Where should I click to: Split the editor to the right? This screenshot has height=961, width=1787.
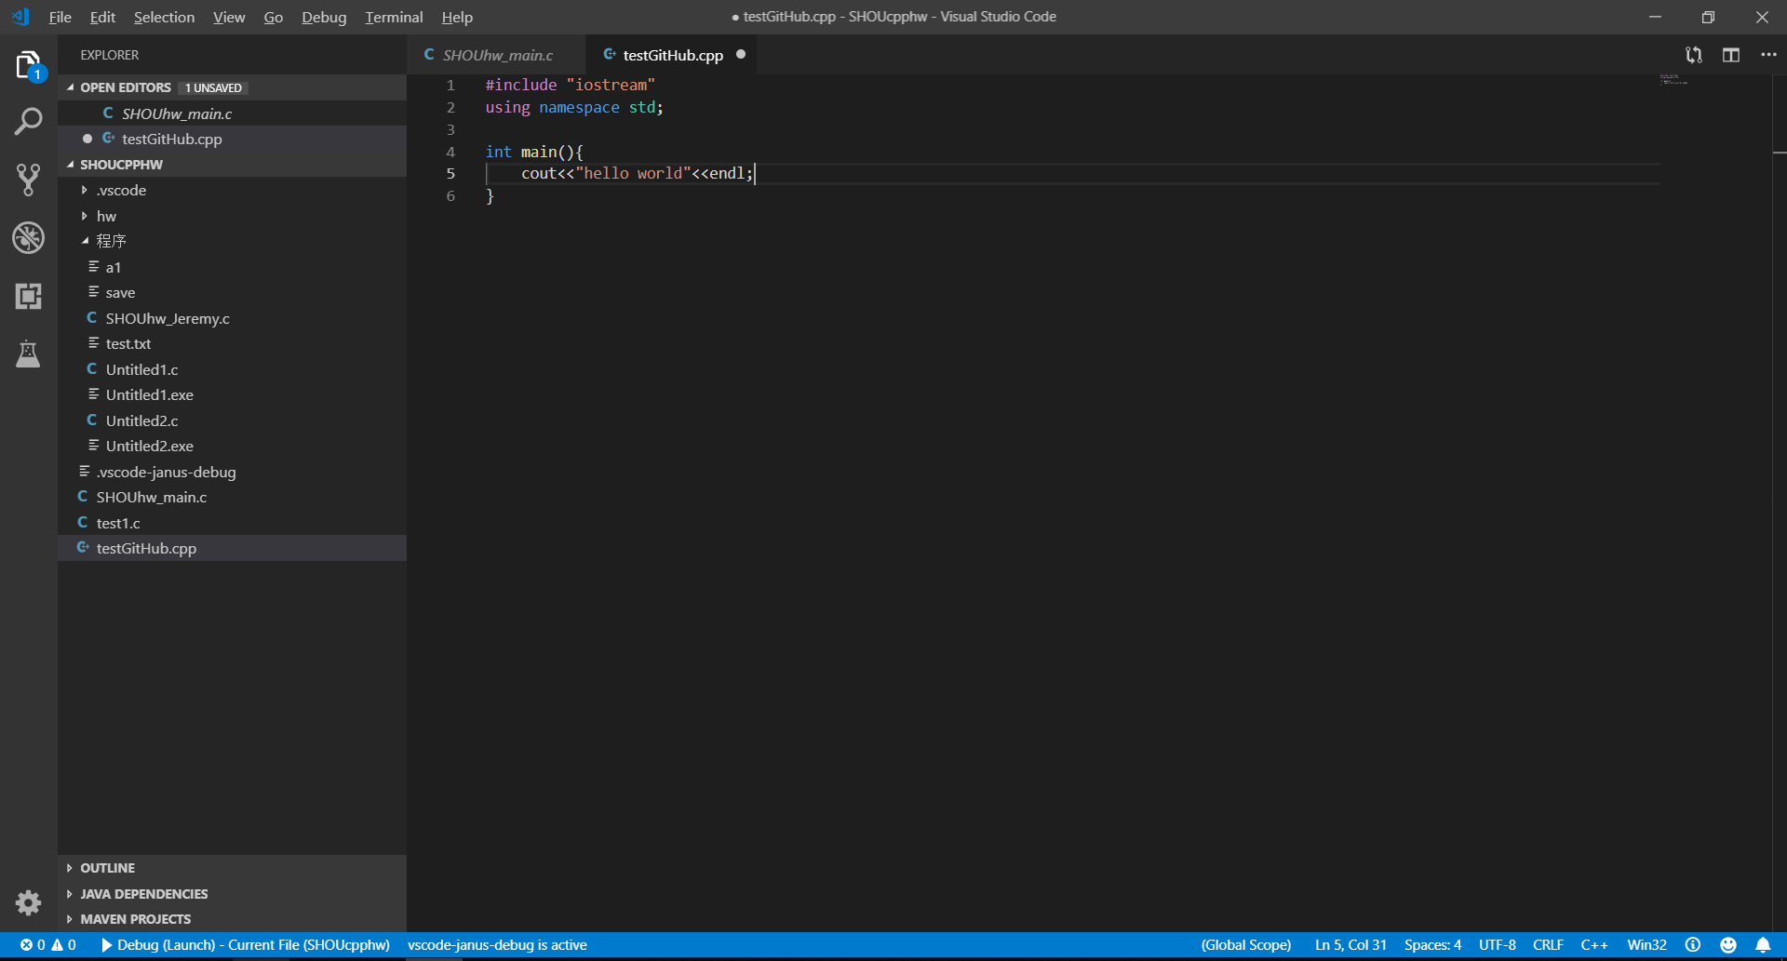click(x=1731, y=55)
